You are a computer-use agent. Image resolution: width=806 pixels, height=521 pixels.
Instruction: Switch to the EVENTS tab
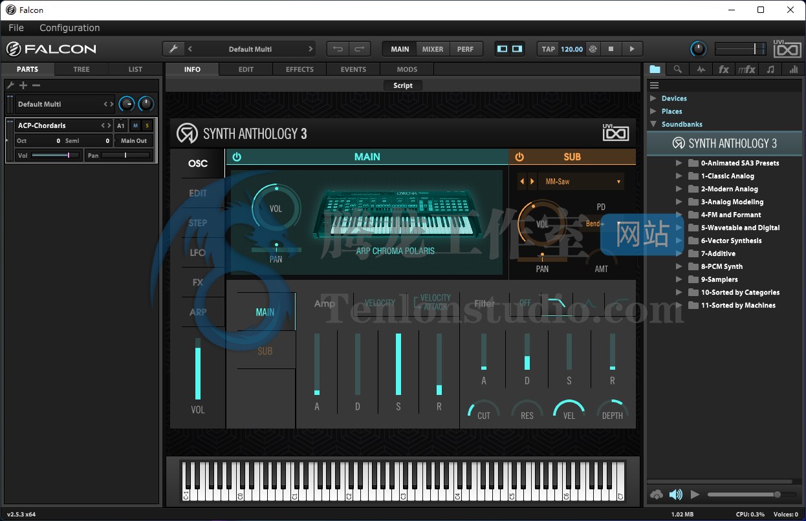tap(353, 69)
